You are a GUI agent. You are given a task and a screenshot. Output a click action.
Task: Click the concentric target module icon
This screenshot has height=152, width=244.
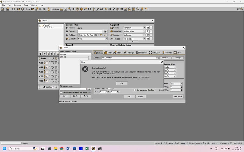(x=118, y=9)
